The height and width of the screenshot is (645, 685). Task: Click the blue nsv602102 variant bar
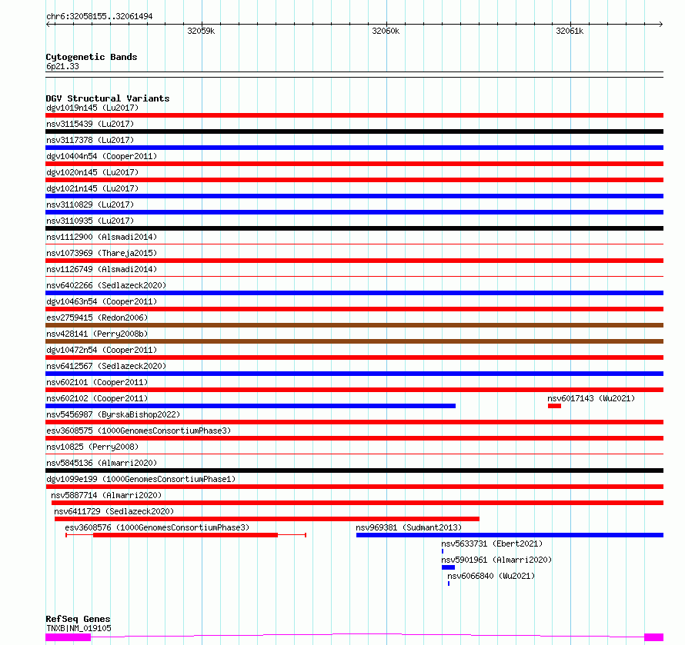pos(250,406)
